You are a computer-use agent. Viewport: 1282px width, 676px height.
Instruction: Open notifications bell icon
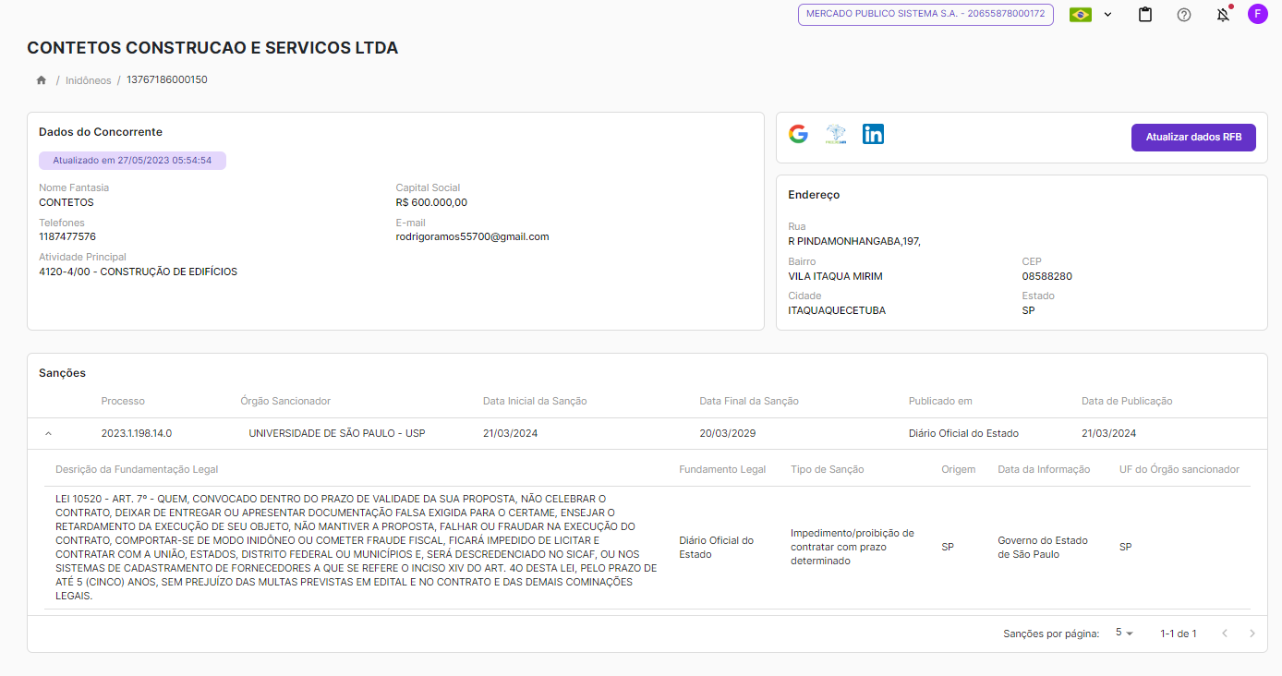coord(1224,15)
